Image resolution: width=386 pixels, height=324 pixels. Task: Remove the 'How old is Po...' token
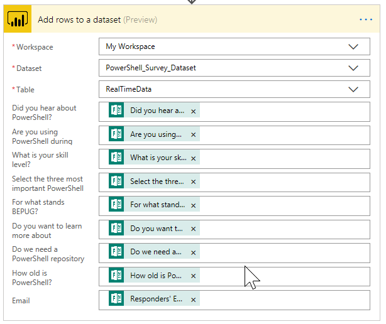[x=194, y=276]
